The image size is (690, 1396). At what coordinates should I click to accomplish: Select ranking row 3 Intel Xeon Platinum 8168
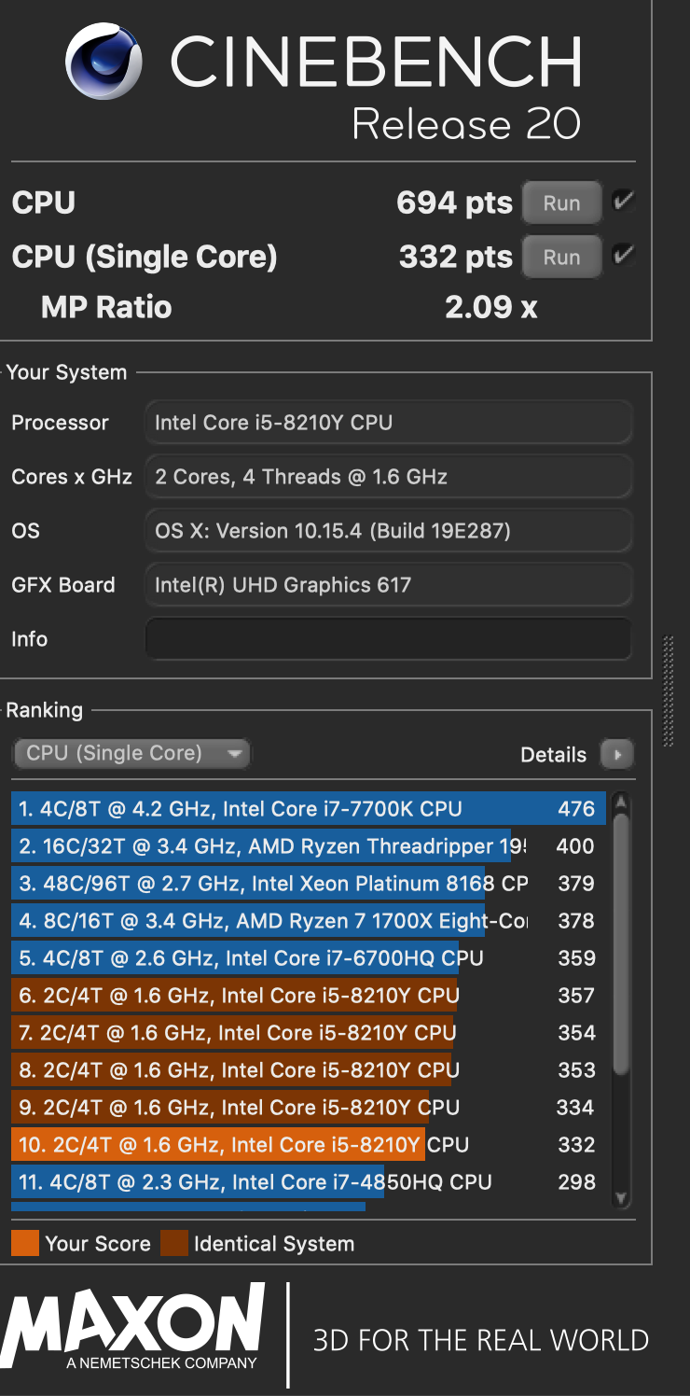pyautogui.click(x=309, y=883)
